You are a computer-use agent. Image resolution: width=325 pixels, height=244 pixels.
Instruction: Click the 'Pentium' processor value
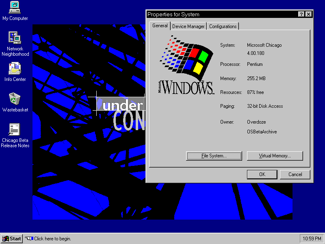pyautogui.click(x=255, y=64)
